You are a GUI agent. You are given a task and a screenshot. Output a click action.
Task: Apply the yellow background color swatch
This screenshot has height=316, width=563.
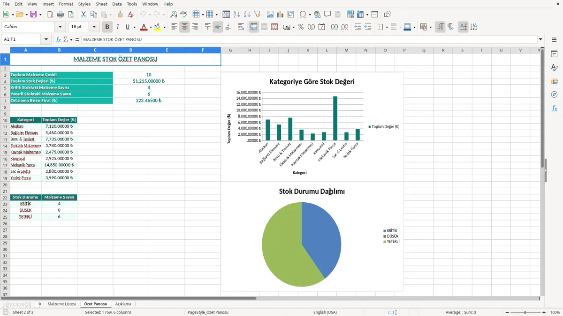tap(158, 27)
